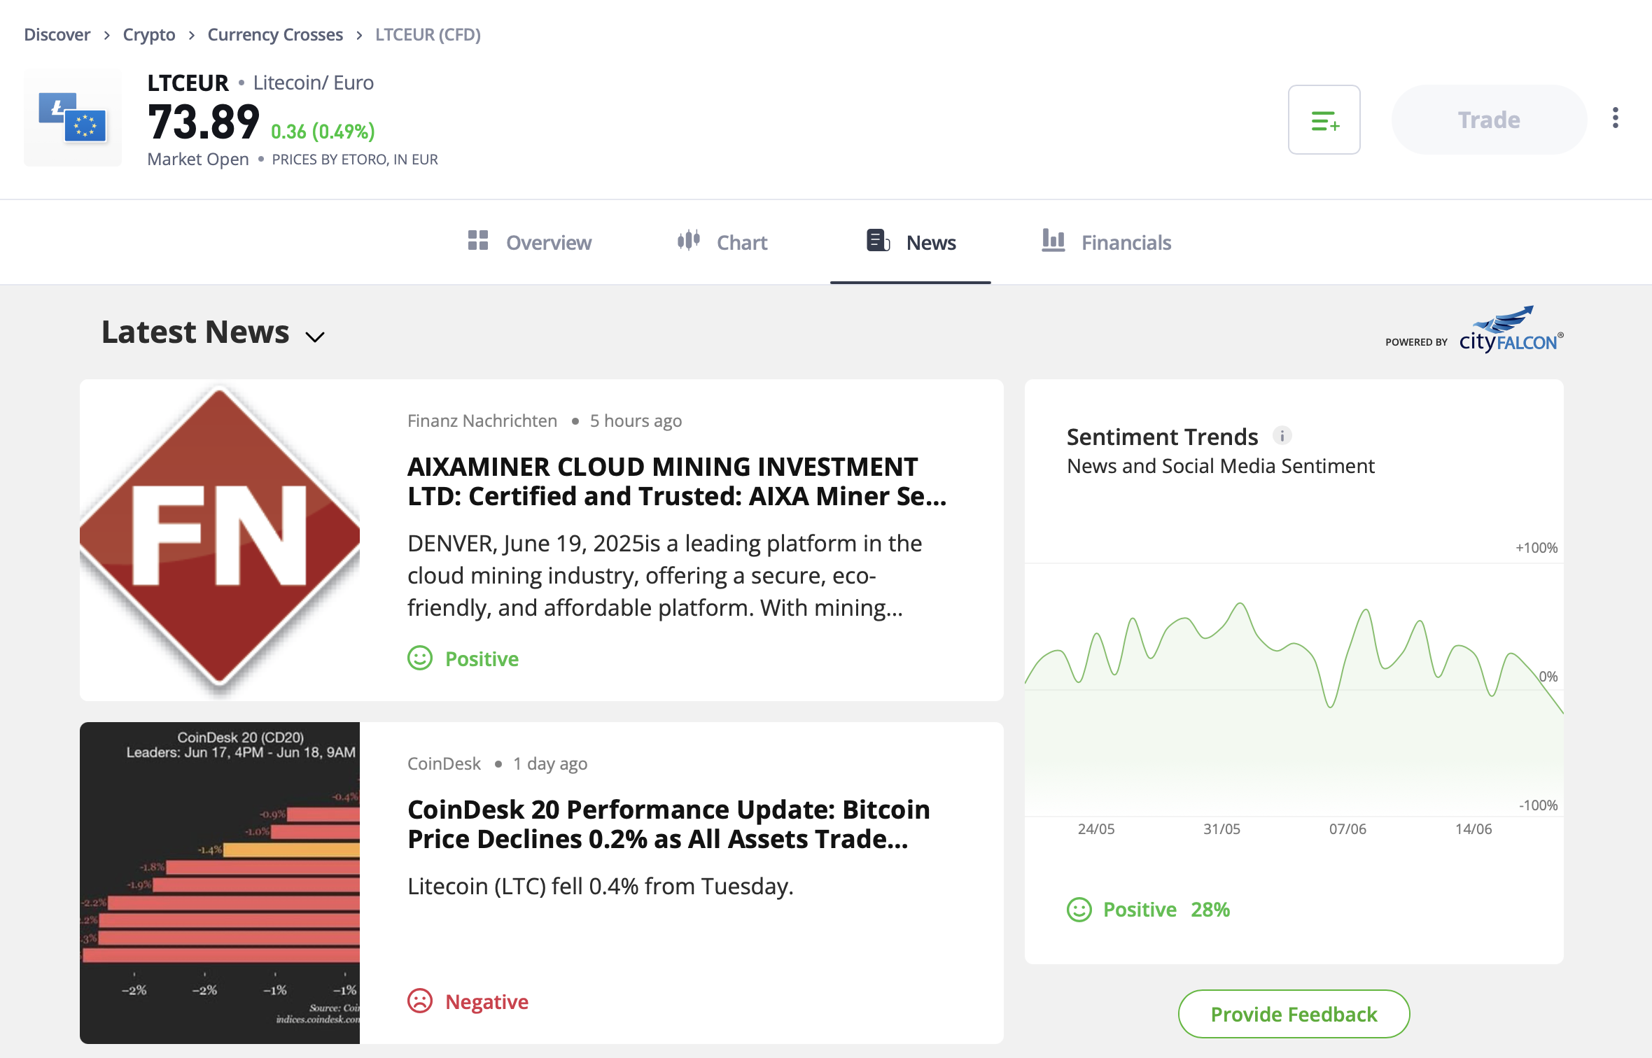Click the Market Open status text
This screenshot has height=1058, width=1652.
point(198,160)
